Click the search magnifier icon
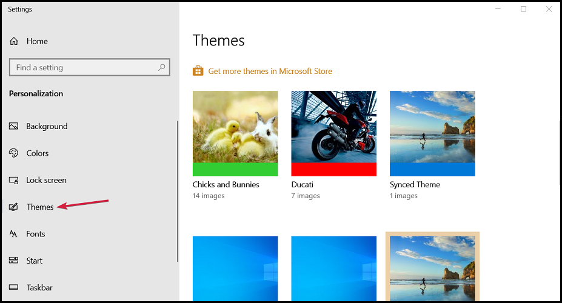The width and height of the screenshot is (562, 303). coord(162,67)
